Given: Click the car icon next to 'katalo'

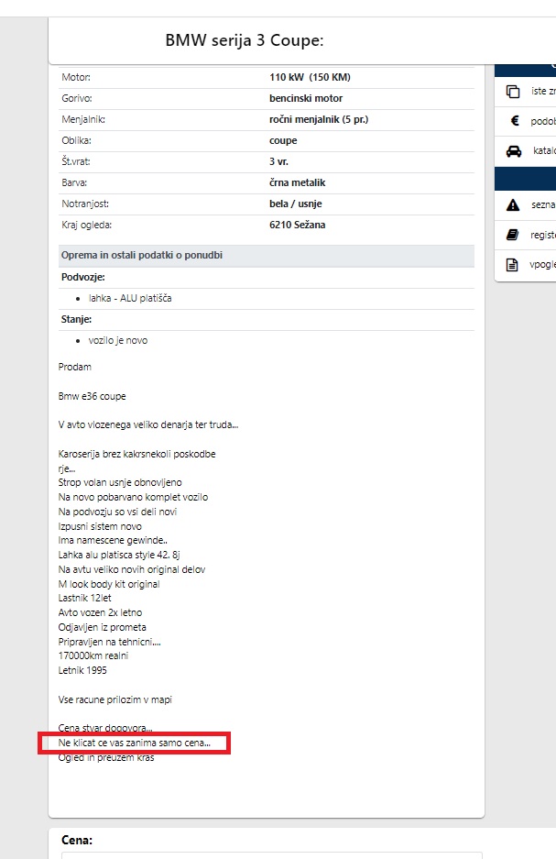Looking at the screenshot, I should click(x=513, y=150).
